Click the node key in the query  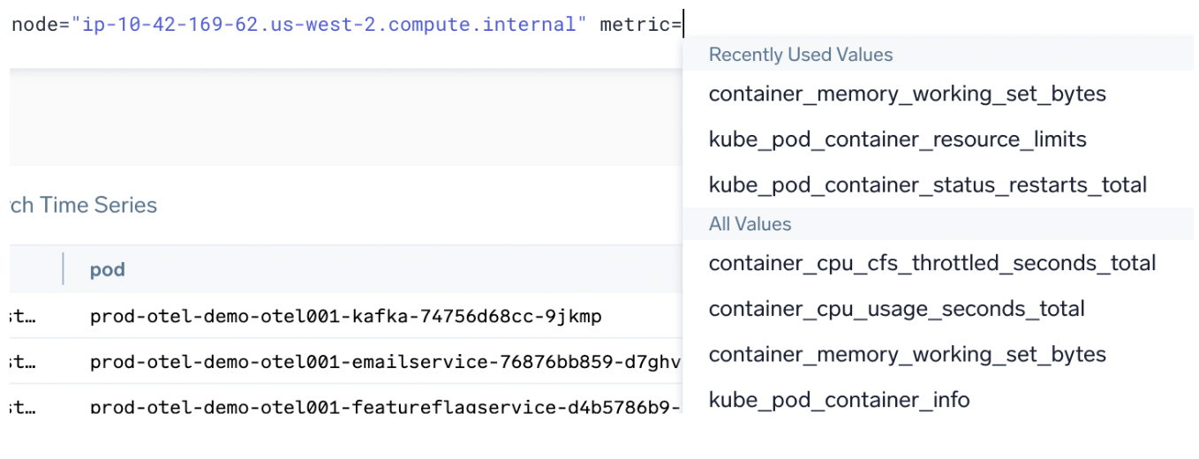tap(34, 25)
